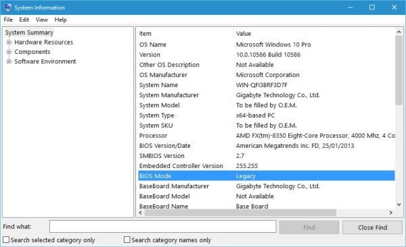This screenshot has width=406, height=247.
Task: Click the vertical scrollbar thumb
Action: click(399, 70)
